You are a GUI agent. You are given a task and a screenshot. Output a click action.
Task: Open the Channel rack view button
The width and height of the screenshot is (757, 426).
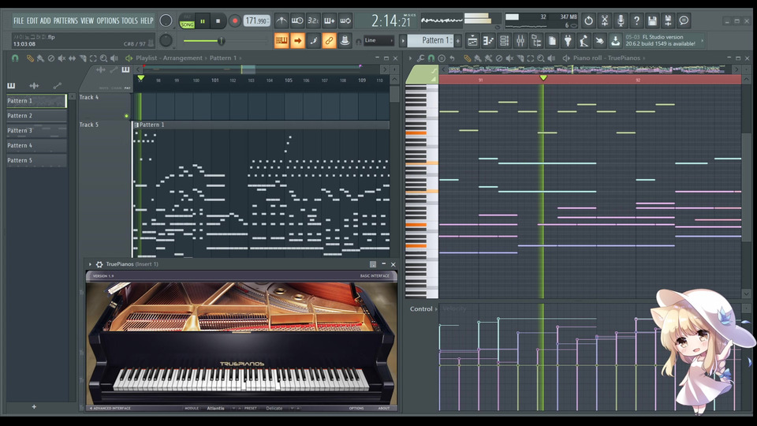pyautogui.click(x=505, y=41)
